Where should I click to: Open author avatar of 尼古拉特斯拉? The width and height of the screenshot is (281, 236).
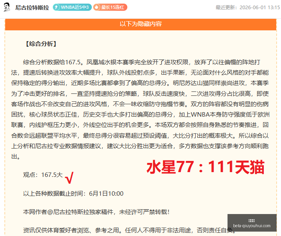7,7
